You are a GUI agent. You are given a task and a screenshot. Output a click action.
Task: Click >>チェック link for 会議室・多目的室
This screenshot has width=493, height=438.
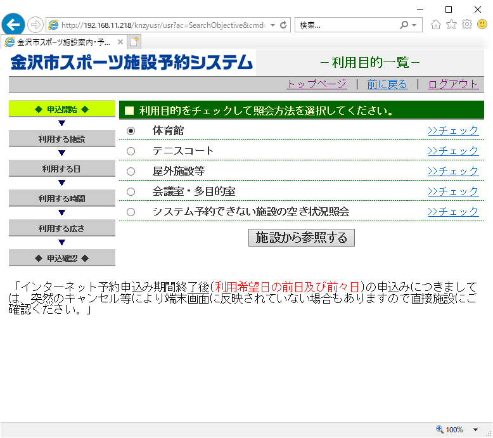(x=453, y=191)
